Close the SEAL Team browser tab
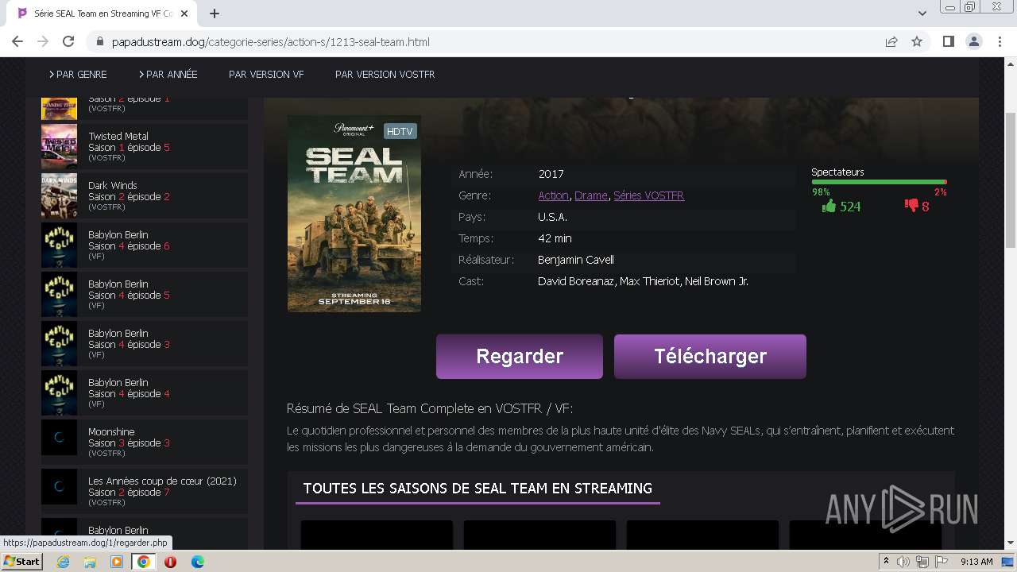 (184, 14)
